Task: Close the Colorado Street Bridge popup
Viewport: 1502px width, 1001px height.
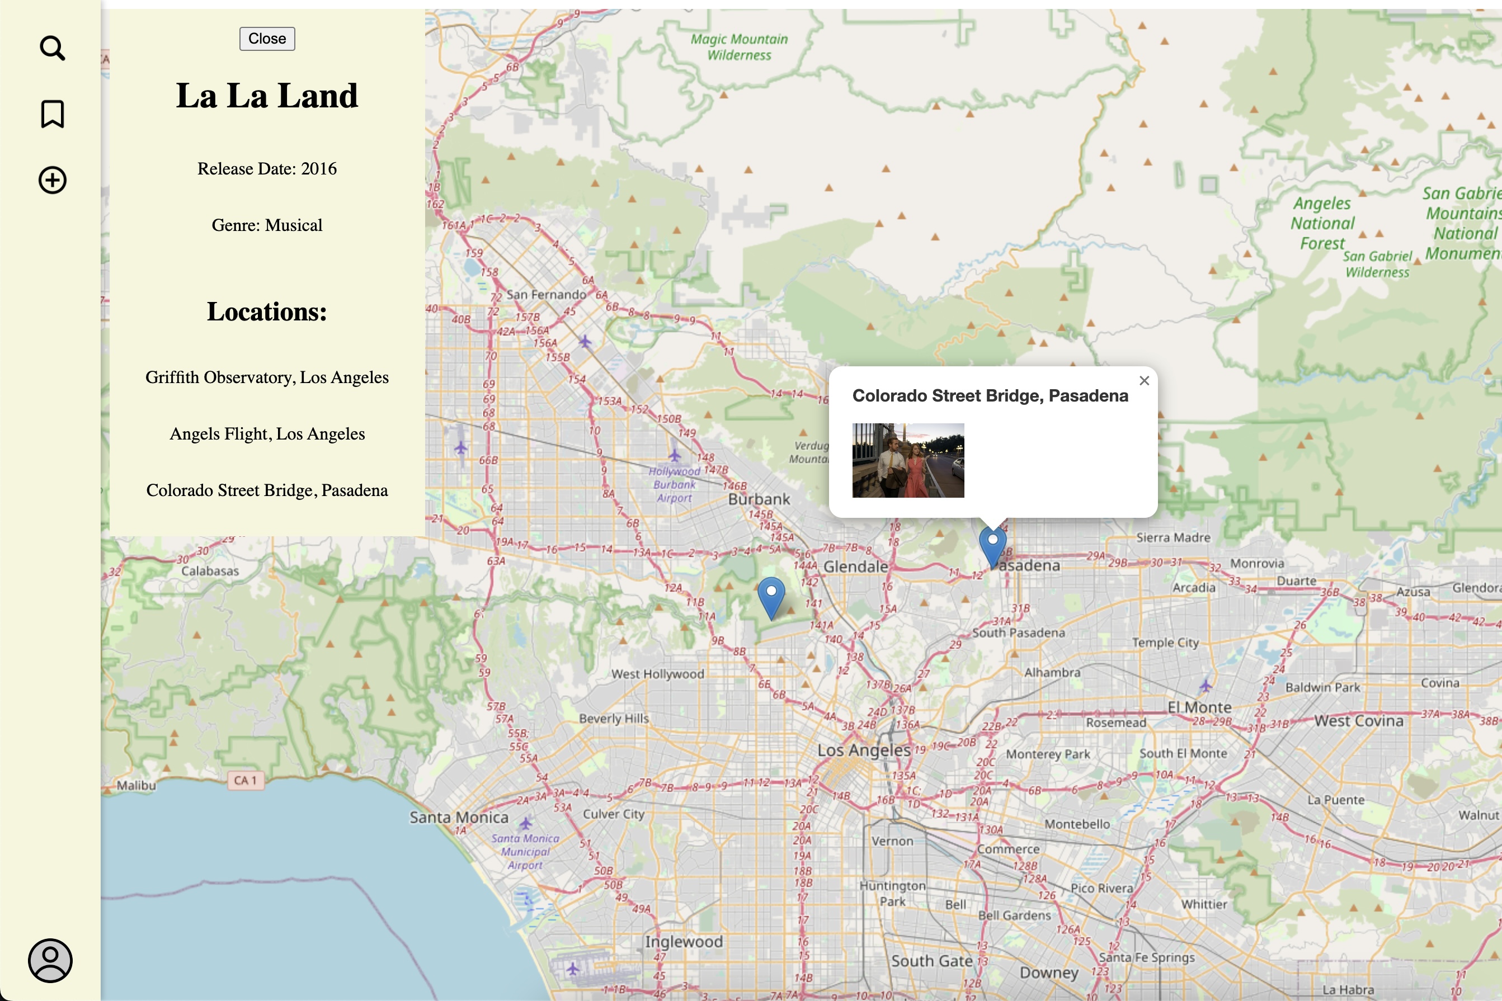Action: click(x=1144, y=381)
